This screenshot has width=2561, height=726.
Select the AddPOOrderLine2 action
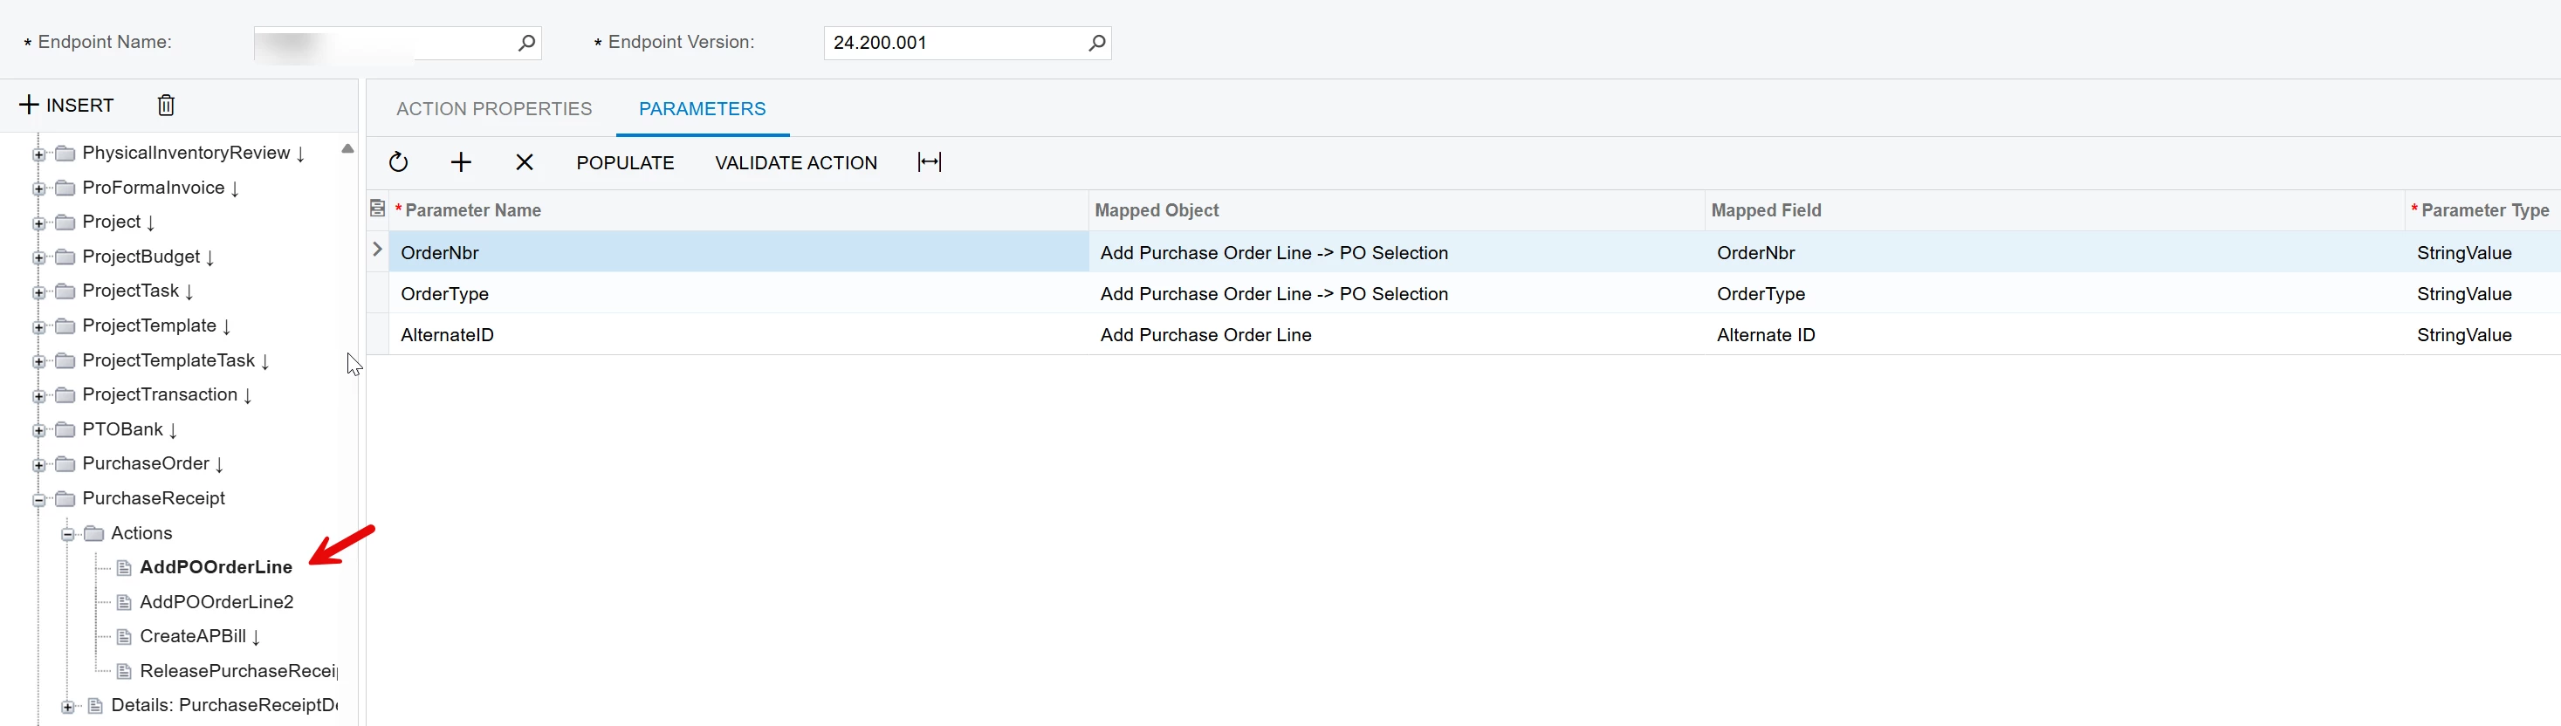tap(216, 602)
